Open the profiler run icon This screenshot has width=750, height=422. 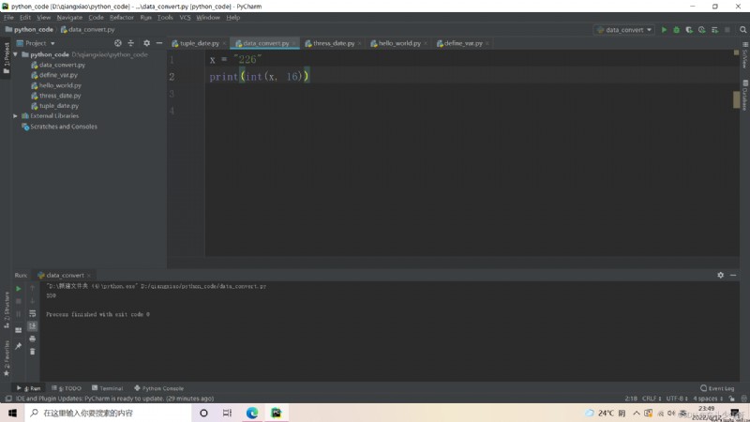701,30
